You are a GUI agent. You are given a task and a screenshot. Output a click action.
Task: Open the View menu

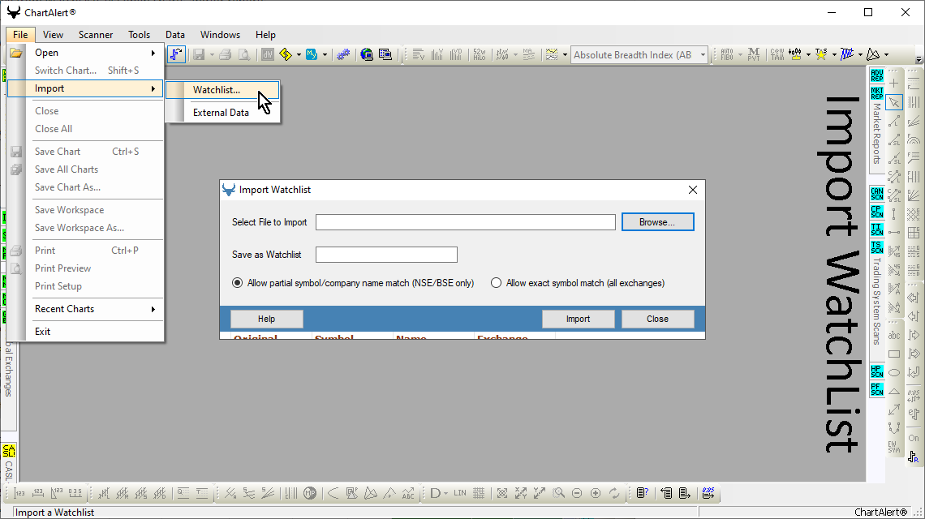pyautogui.click(x=53, y=35)
